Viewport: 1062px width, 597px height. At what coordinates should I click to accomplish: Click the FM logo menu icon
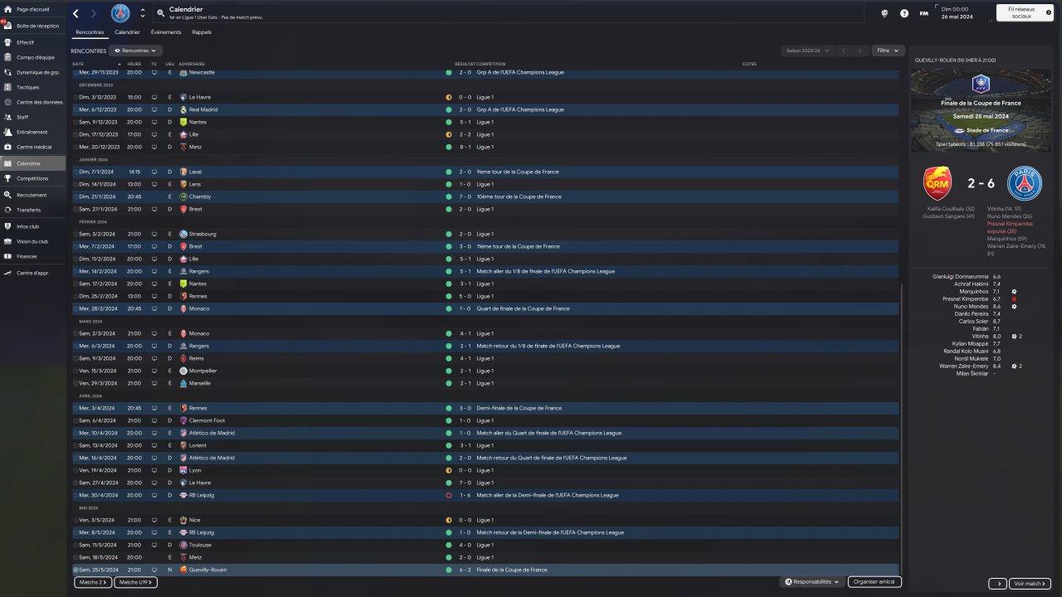point(923,13)
